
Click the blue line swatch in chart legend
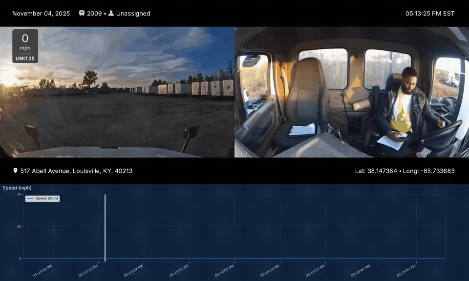(30, 199)
